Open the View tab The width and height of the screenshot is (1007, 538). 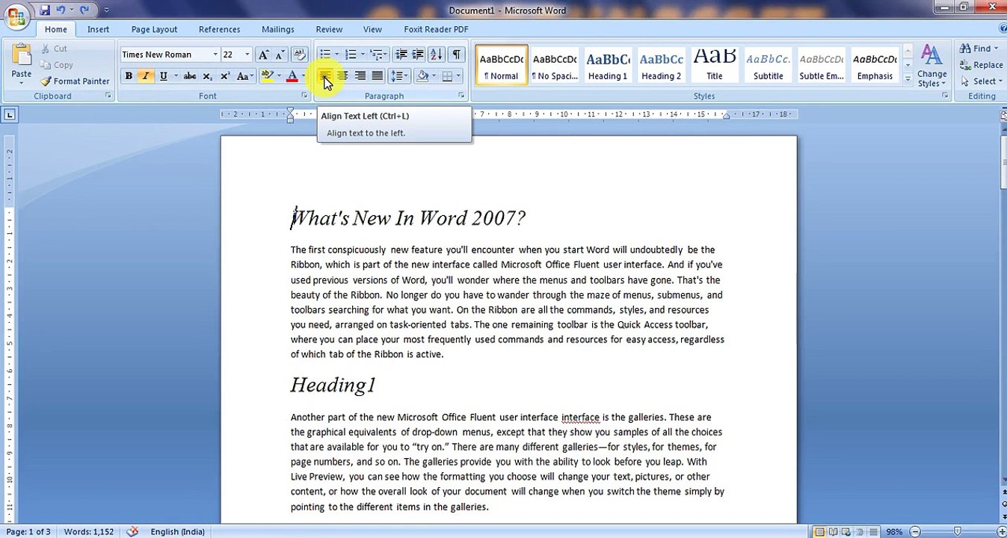tap(372, 29)
